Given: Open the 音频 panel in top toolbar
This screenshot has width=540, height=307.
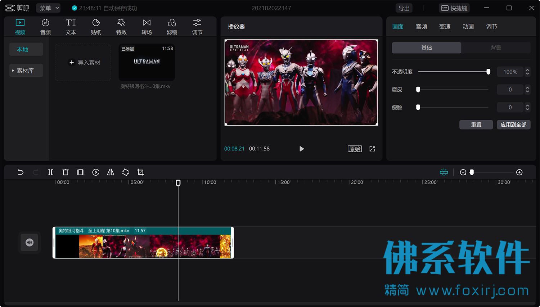Looking at the screenshot, I should [45, 27].
